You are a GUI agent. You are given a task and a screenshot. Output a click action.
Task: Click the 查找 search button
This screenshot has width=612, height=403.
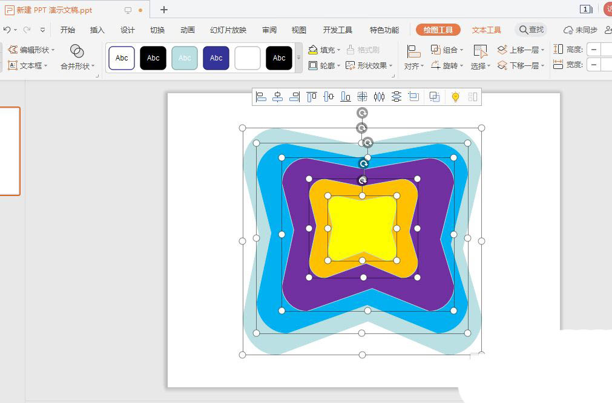tap(531, 30)
